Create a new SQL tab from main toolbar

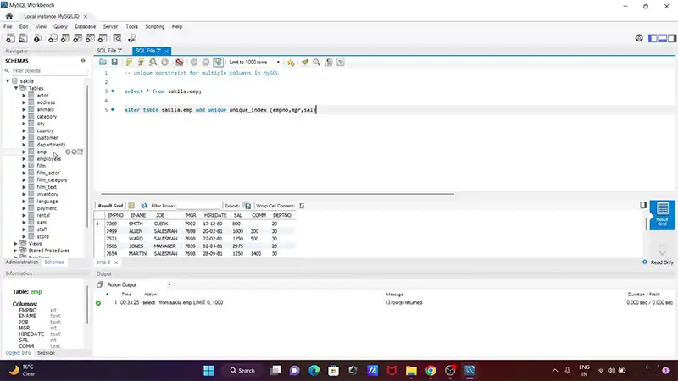10,38
